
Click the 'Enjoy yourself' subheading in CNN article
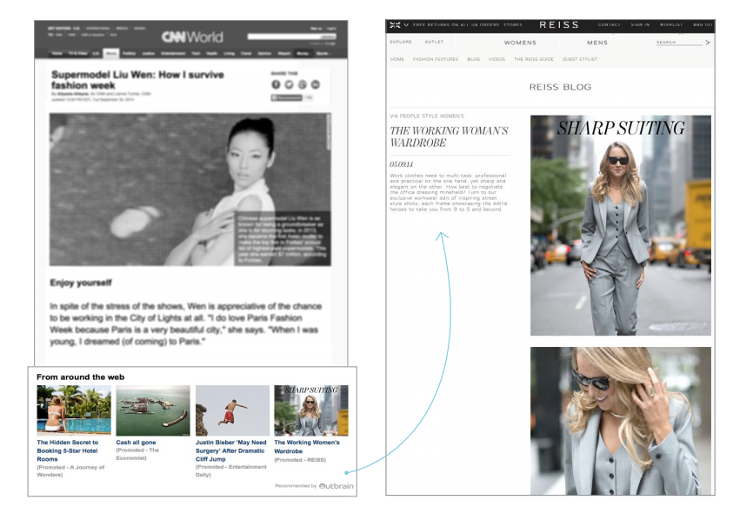pos(81,283)
